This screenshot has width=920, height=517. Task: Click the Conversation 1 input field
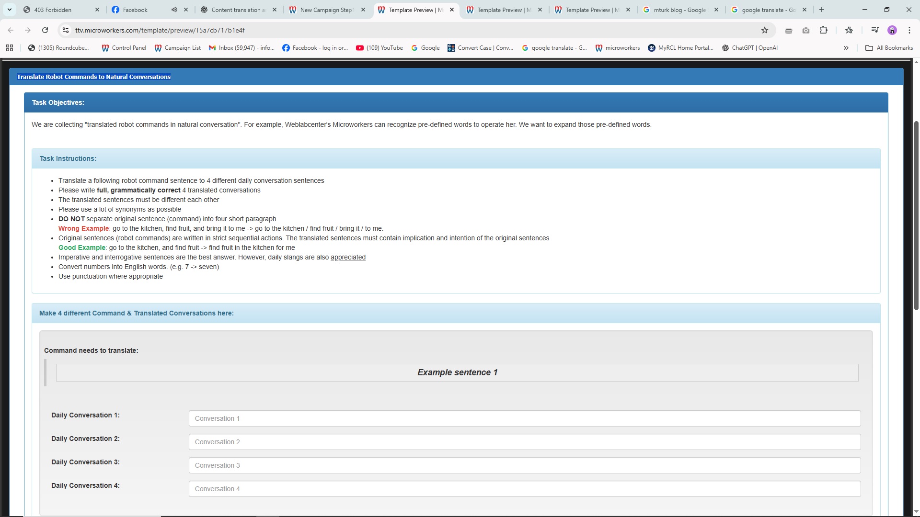[524, 418]
